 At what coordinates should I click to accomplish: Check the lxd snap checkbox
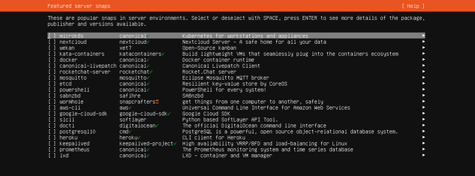[52, 155]
